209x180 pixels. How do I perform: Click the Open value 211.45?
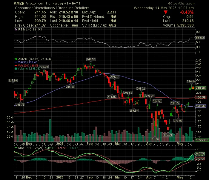pos(40,12)
